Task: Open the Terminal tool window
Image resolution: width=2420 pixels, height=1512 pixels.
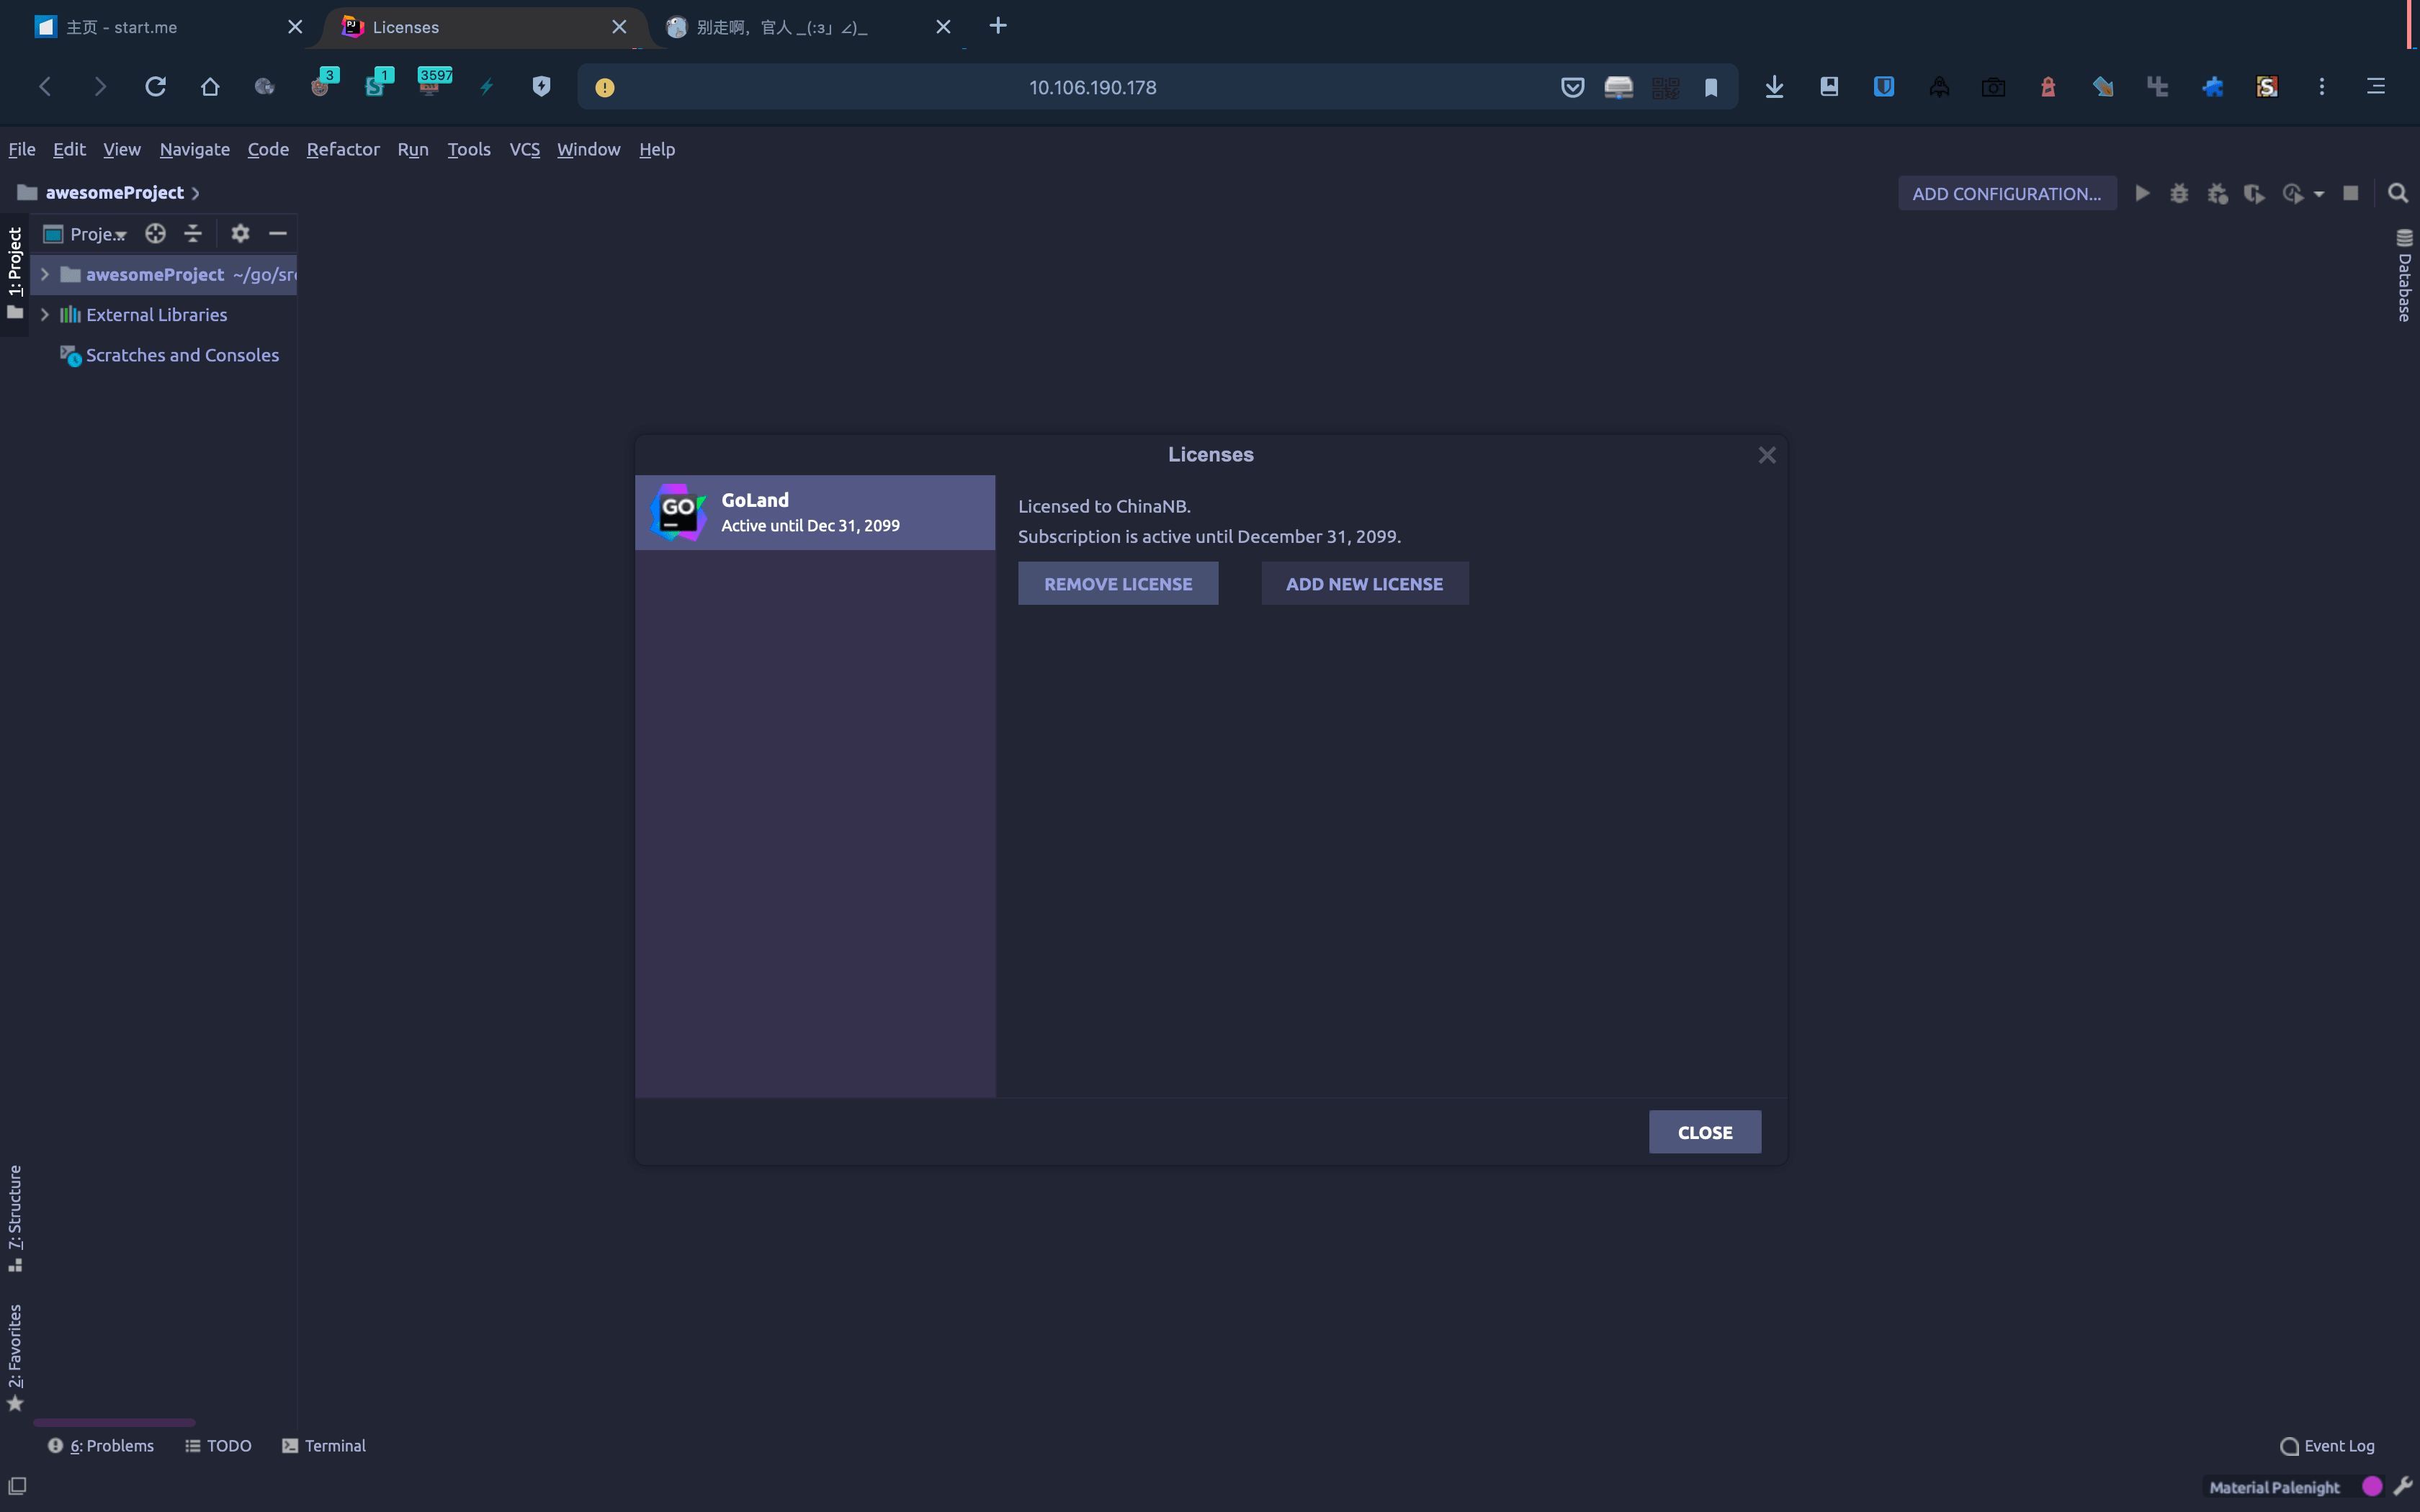Action: tap(324, 1446)
